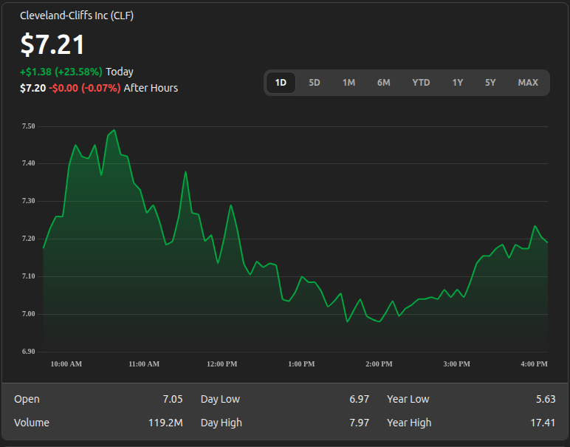570x447 pixels.
Task: Click the Day Low value 6.97
Action: pyautogui.click(x=359, y=399)
